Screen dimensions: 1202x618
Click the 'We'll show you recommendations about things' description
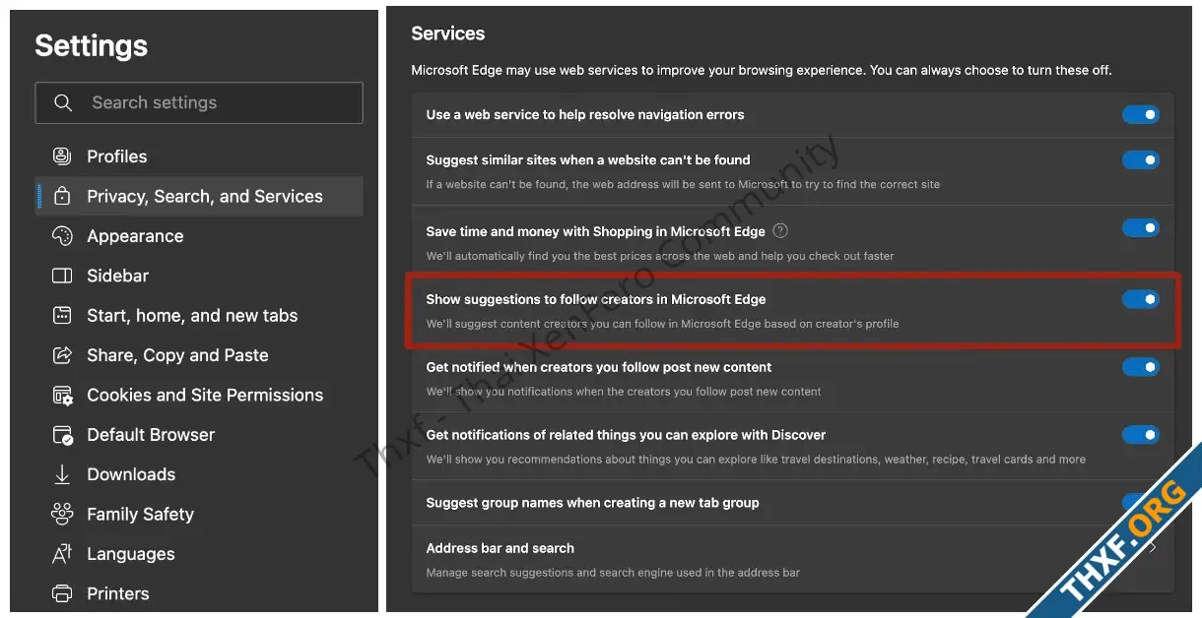coord(756,460)
